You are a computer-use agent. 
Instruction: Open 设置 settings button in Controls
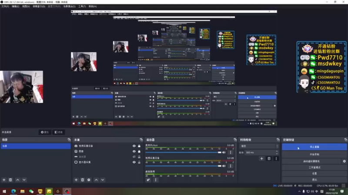[x=315, y=174]
